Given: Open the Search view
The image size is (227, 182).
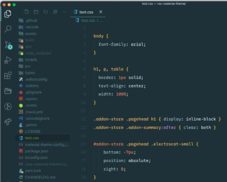Looking at the screenshot, I should 8,29.
